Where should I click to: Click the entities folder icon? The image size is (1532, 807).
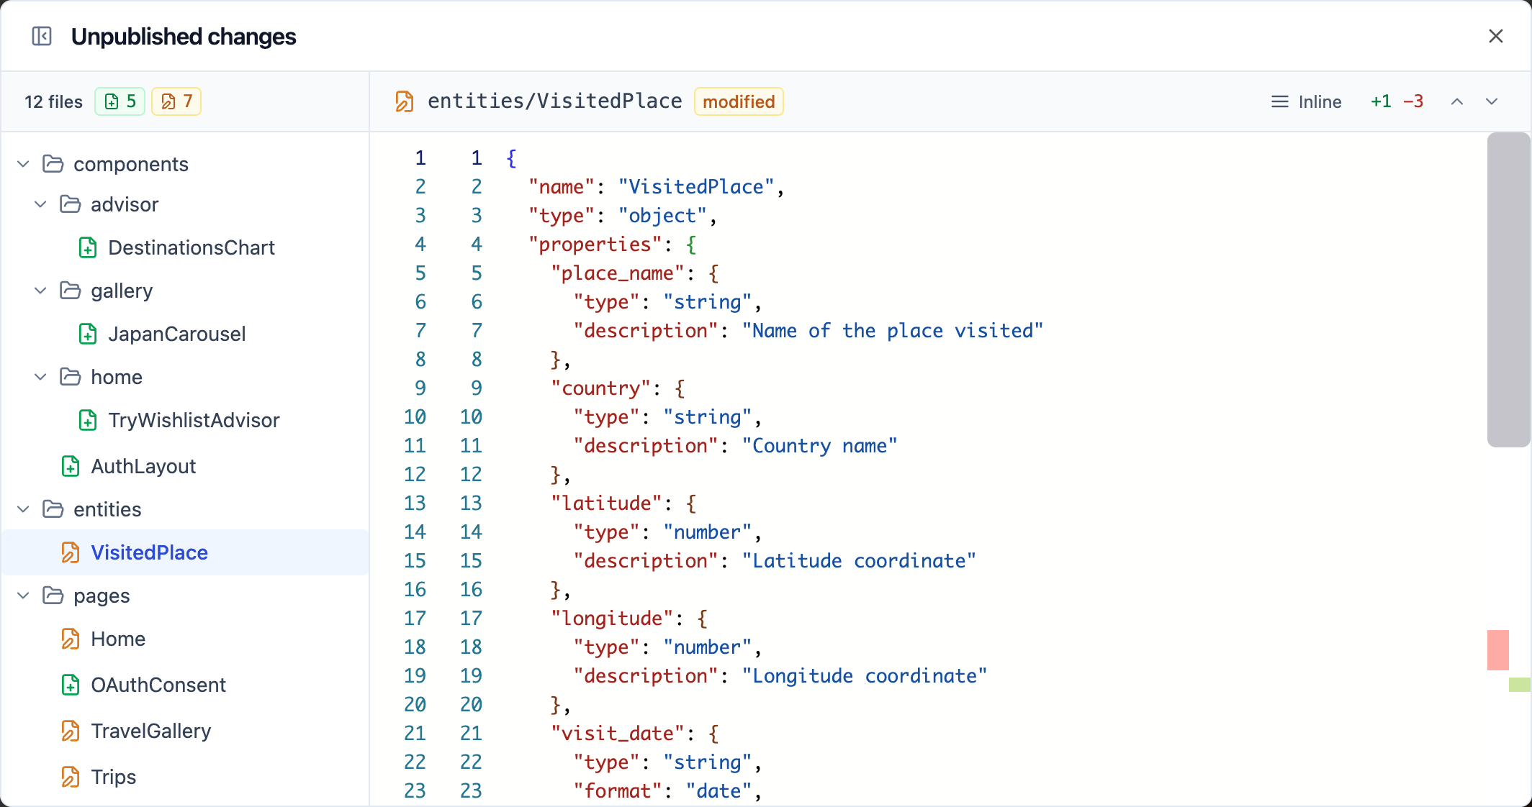[53, 509]
